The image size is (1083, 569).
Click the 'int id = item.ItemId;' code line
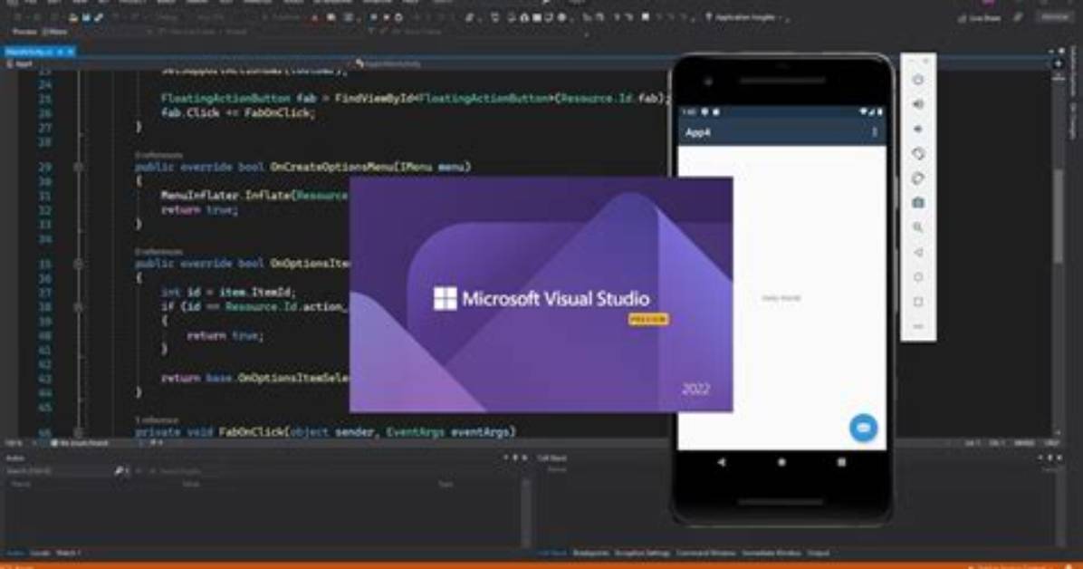pyautogui.click(x=228, y=293)
